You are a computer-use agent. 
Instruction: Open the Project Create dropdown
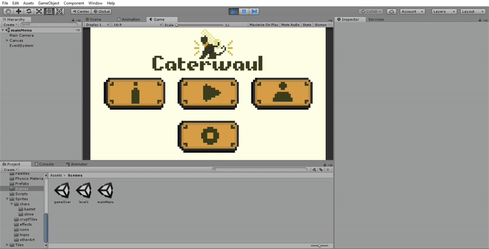10,170
